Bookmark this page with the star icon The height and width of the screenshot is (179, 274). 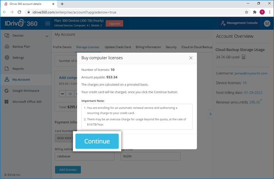coord(246,12)
